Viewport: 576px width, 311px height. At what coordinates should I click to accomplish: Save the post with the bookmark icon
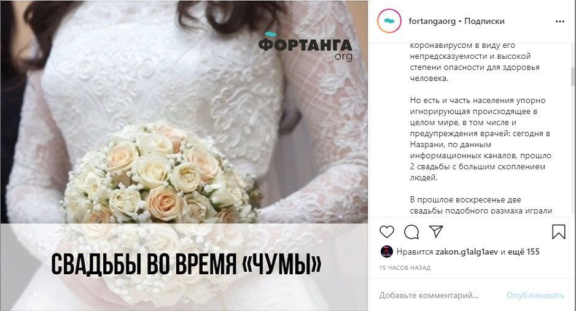point(559,232)
